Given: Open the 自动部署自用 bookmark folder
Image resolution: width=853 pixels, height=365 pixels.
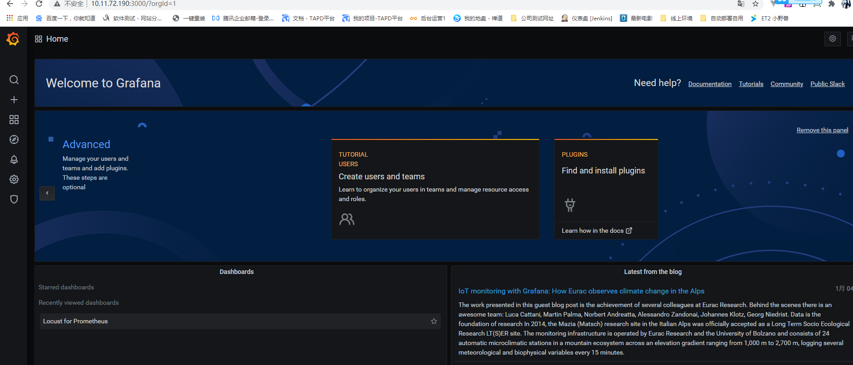Looking at the screenshot, I should tap(721, 19).
